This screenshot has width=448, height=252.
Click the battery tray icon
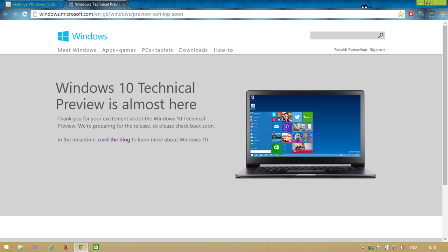point(387,247)
